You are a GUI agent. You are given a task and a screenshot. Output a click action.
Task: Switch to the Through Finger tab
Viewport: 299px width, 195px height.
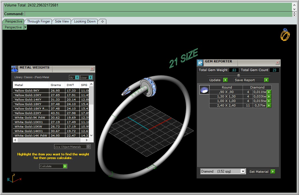(x=38, y=21)
